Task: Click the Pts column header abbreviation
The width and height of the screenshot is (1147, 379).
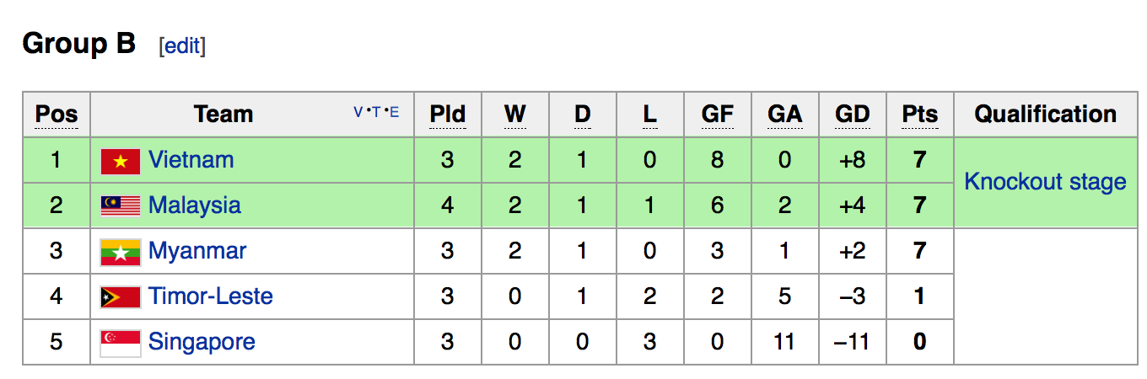Action: 919,115
